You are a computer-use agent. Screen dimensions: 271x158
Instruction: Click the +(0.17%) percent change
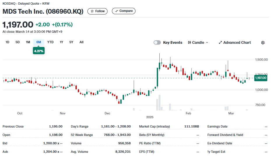tap(62, 25)
